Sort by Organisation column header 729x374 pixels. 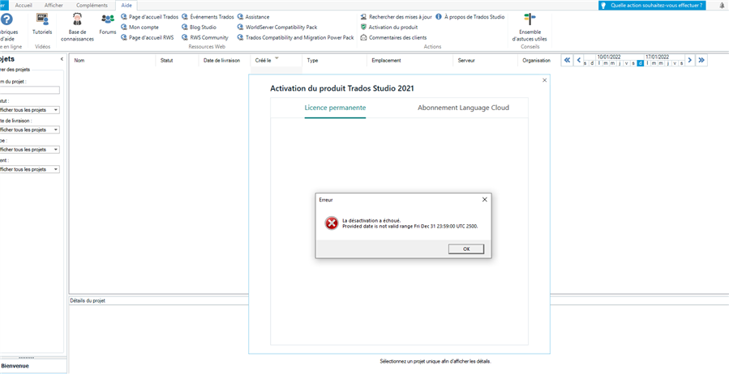click(537, 61)
